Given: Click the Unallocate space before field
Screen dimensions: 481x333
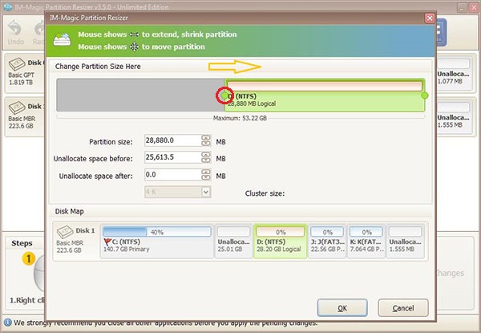Looking at the screenshot, I should tap(172, 157).
